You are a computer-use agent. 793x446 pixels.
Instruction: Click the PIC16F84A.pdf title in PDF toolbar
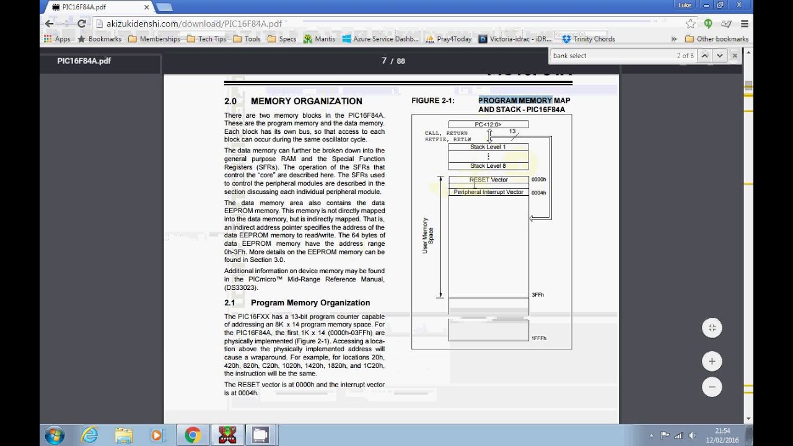click(84, 61)
